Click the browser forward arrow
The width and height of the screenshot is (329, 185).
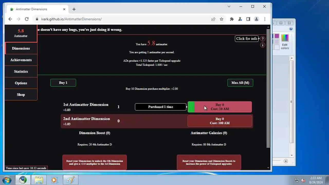(19, 19)
